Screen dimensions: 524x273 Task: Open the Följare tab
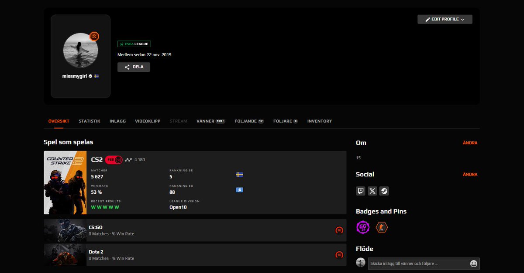pyautogui.click(x=286, y=121)
